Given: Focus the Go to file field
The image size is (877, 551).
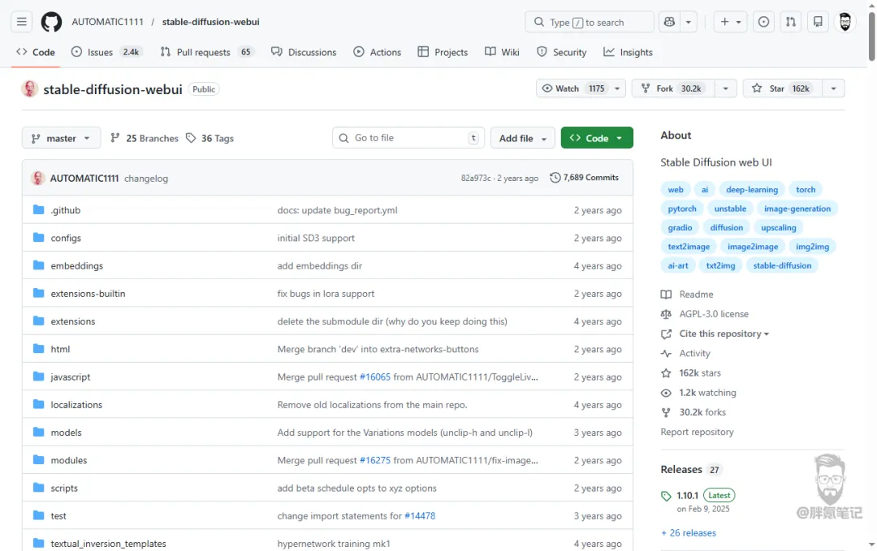Looking at the screenshot, I should click(408, 138).
